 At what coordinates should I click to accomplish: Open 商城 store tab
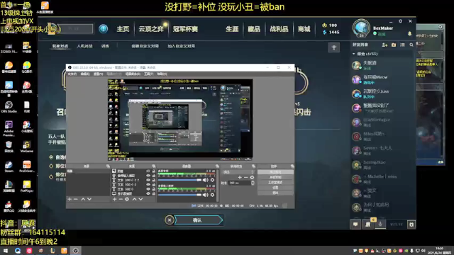click(x=304, y=29)
